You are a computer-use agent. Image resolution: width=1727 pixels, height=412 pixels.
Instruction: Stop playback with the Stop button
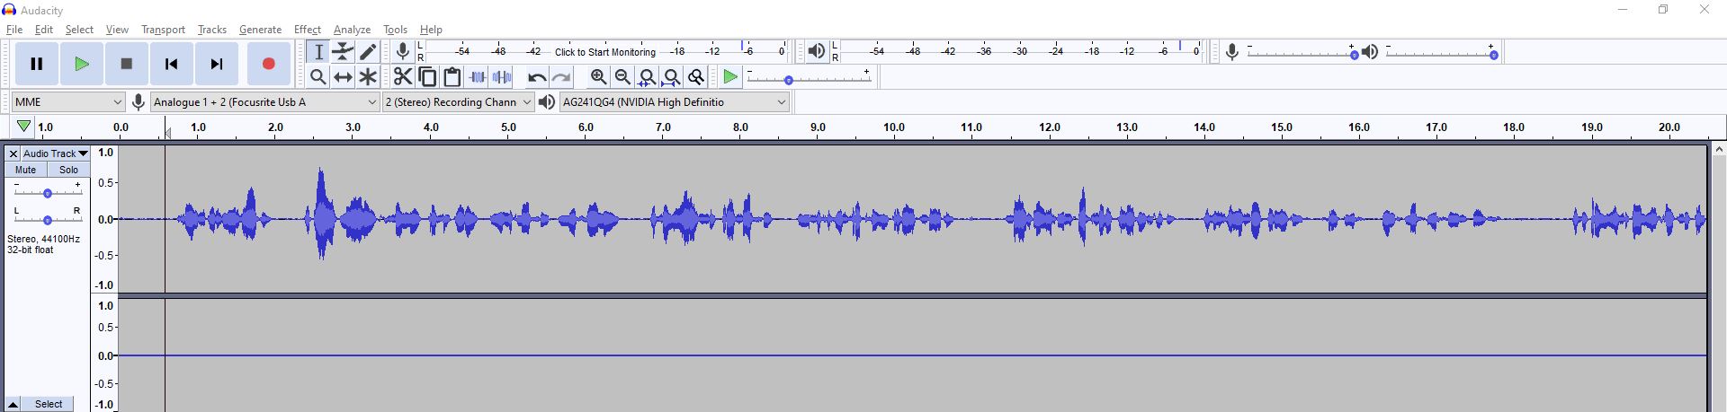(x=127, y=64)
